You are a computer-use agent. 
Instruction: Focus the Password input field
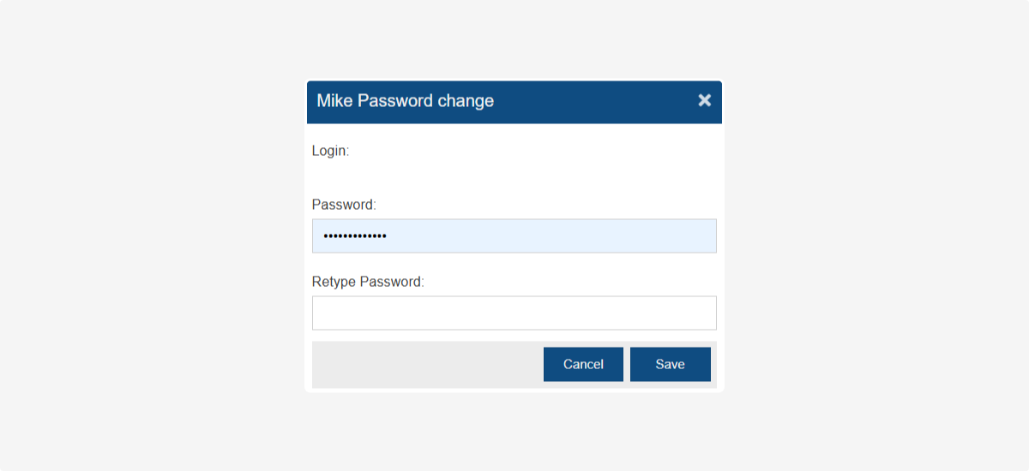tap(514, 235)
